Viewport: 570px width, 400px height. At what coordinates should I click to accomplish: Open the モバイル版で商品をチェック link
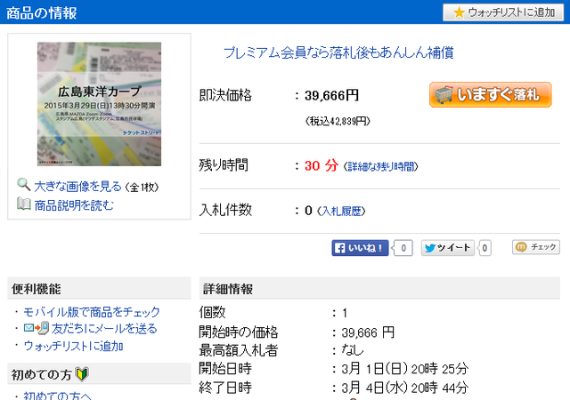[92, 312]
